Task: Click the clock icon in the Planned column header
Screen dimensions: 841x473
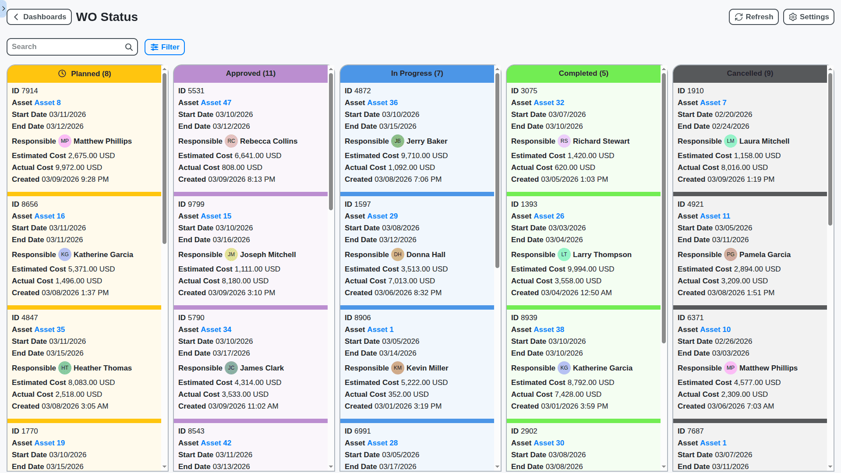Action: [x=62, y=74]
